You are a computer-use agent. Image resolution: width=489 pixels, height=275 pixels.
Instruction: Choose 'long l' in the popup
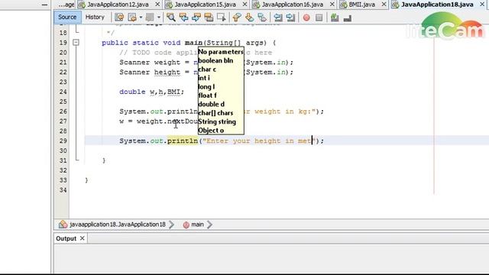coord(206,86)
